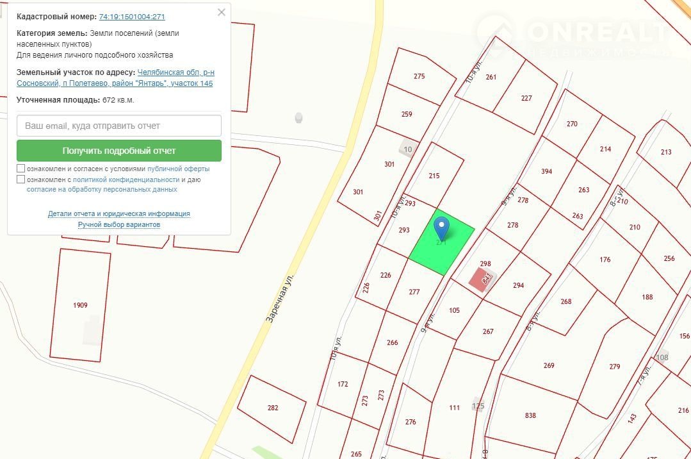Select land parcel 1909 on map

tap(80, 305)
